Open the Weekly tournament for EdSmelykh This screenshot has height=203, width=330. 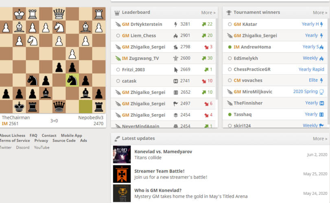pos(313,58)
